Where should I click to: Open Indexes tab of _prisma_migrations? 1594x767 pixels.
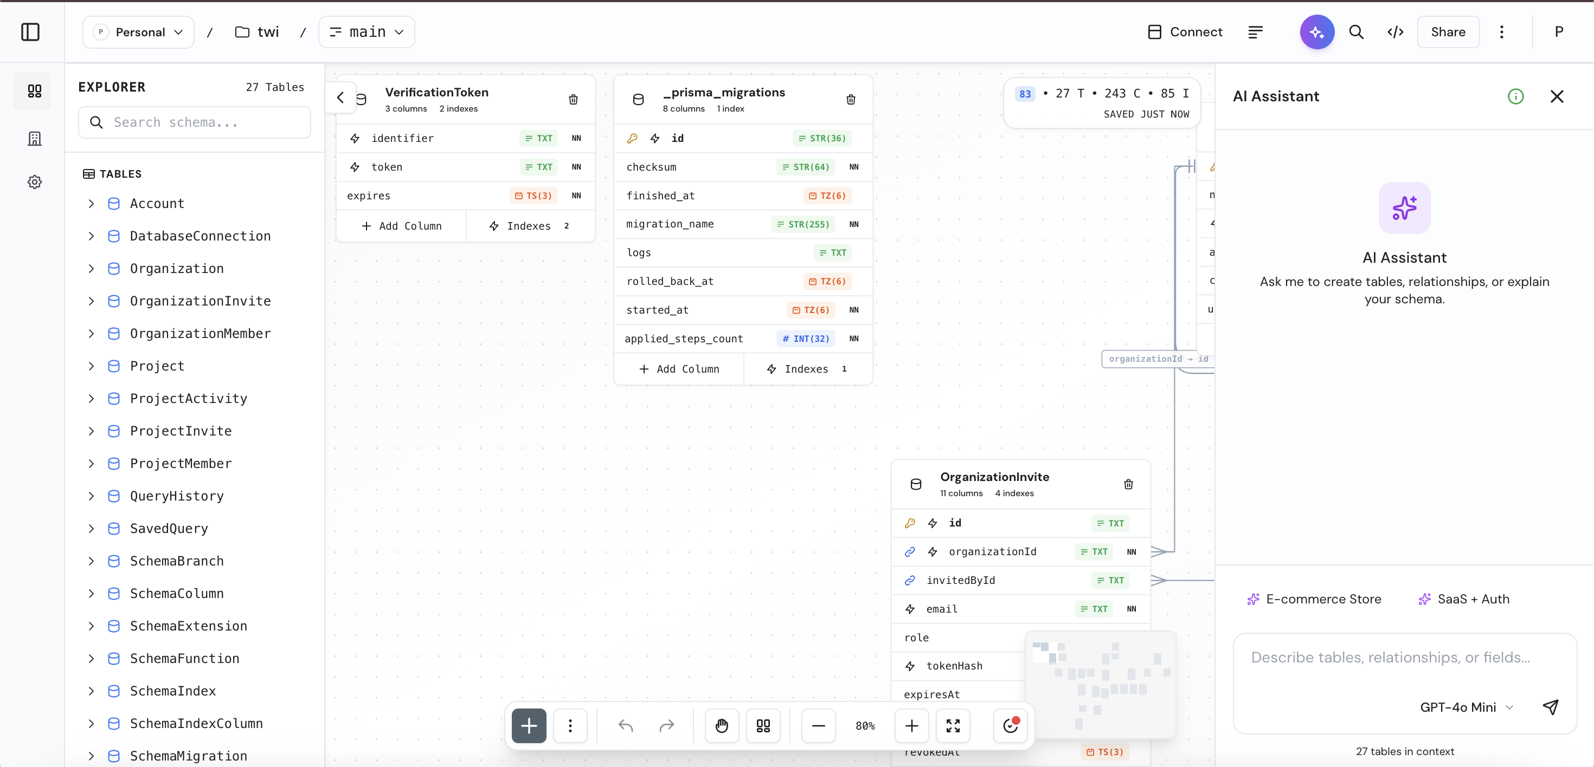(806, 369)
